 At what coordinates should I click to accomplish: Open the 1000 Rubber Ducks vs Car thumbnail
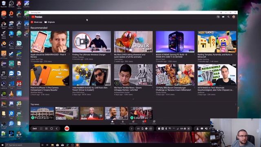(91, 75)
